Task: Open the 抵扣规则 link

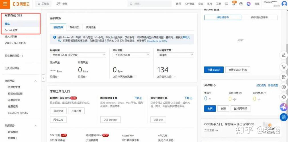Action: (x=261, y=85)
